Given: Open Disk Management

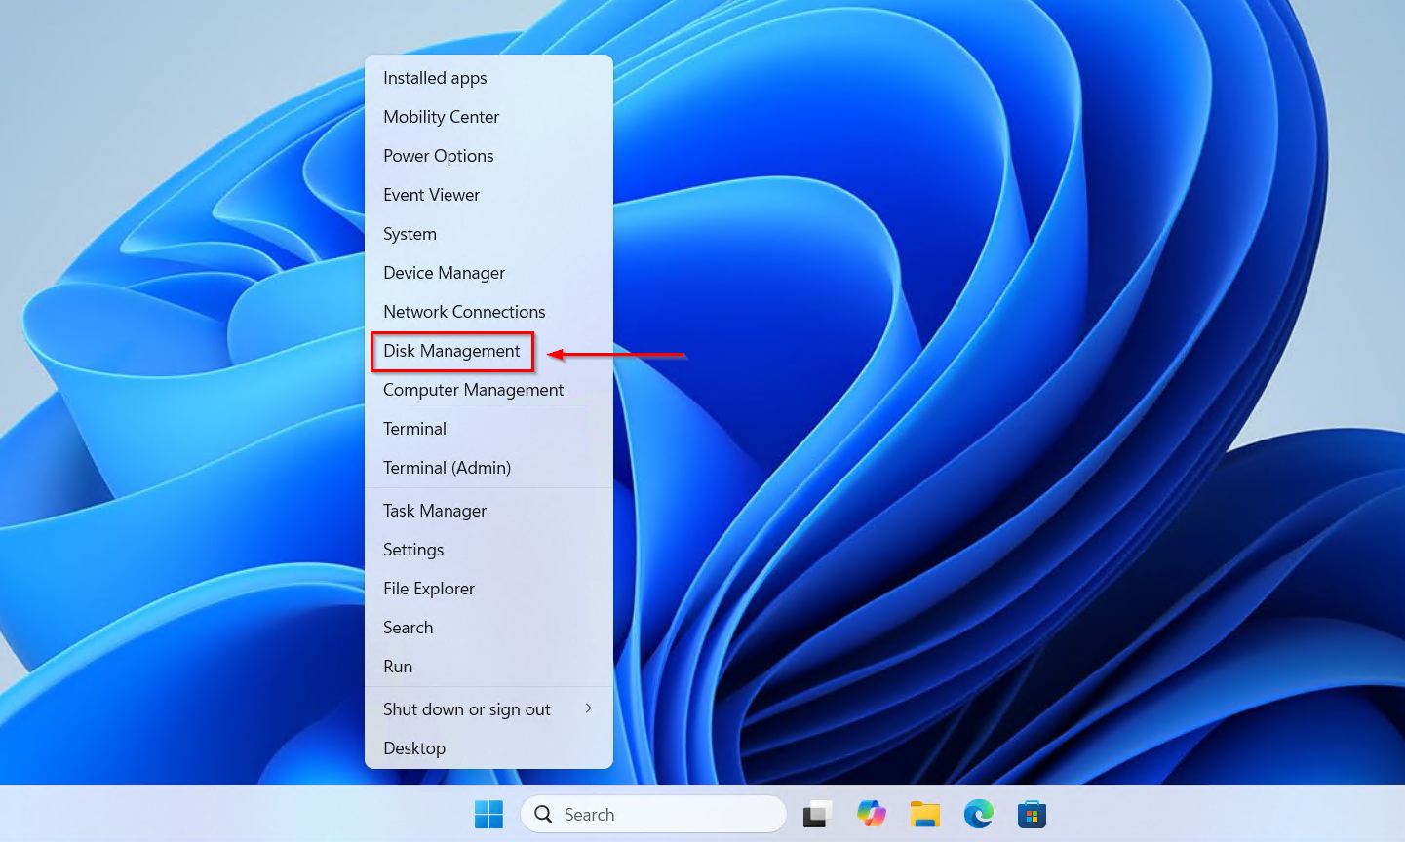Looking at the screenshot, I should pyautogui.click(x=451, y=351).
